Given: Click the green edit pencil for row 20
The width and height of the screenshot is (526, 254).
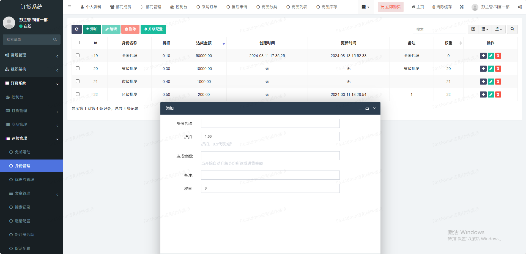Looking at the screenshot, I should (x=491, y=69).
